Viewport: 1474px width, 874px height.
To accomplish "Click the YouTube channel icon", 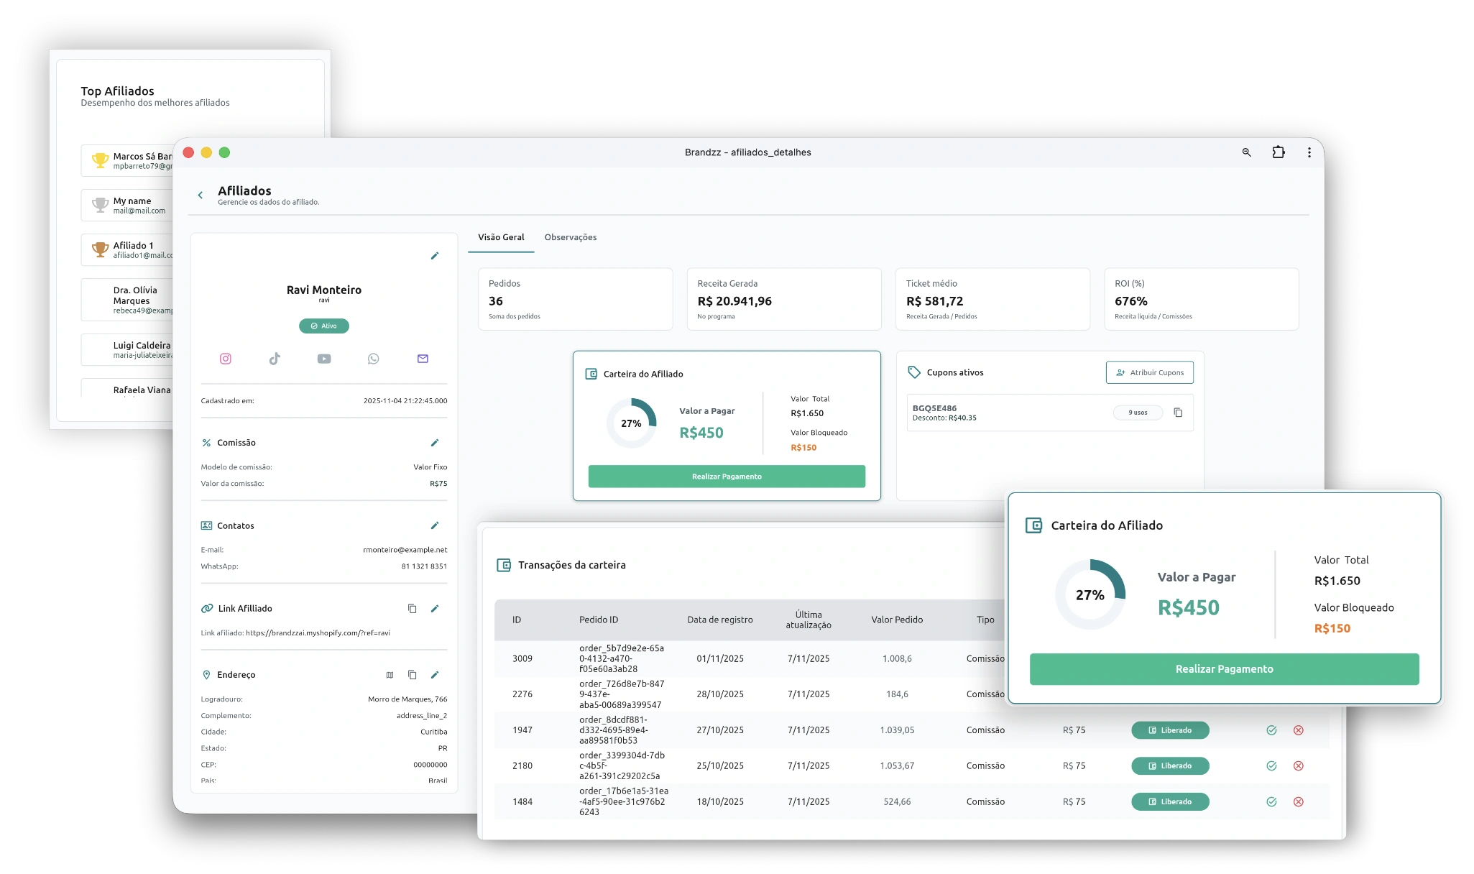I will [x=323, y=359].
